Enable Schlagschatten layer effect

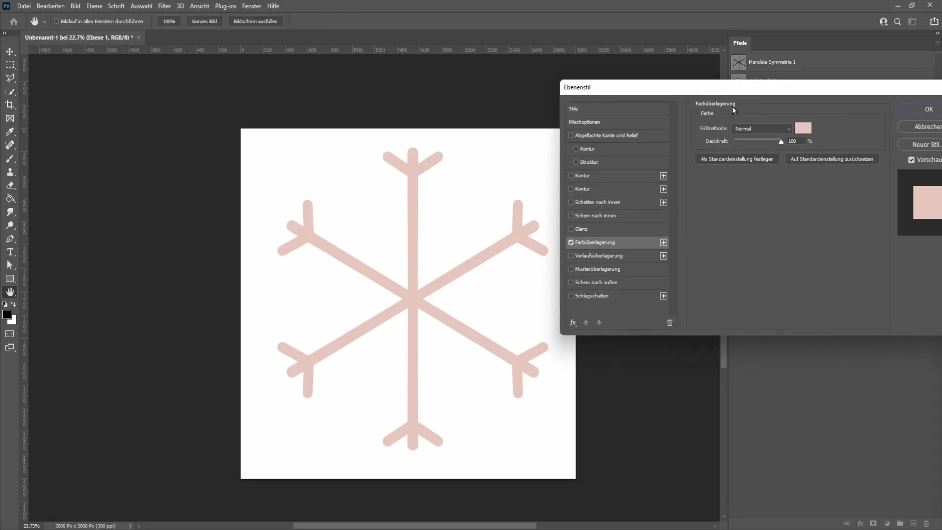pyautogui.click(x=571, y=296)
